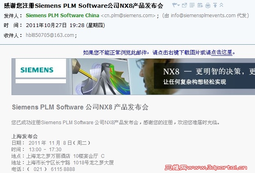Add the email to the calendar
Screen dimensions: 255x173
(x=200, y=5)
